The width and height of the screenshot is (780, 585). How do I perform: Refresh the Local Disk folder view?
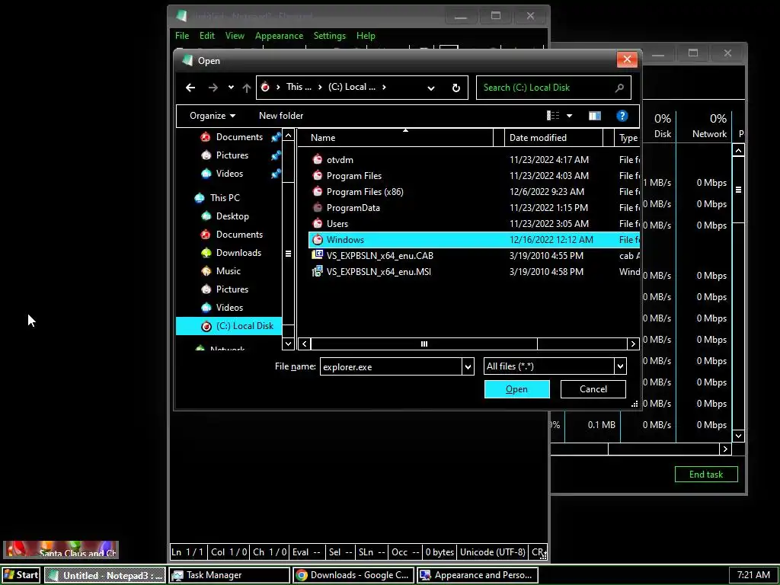pyautogui.click(x=456, y=88)
